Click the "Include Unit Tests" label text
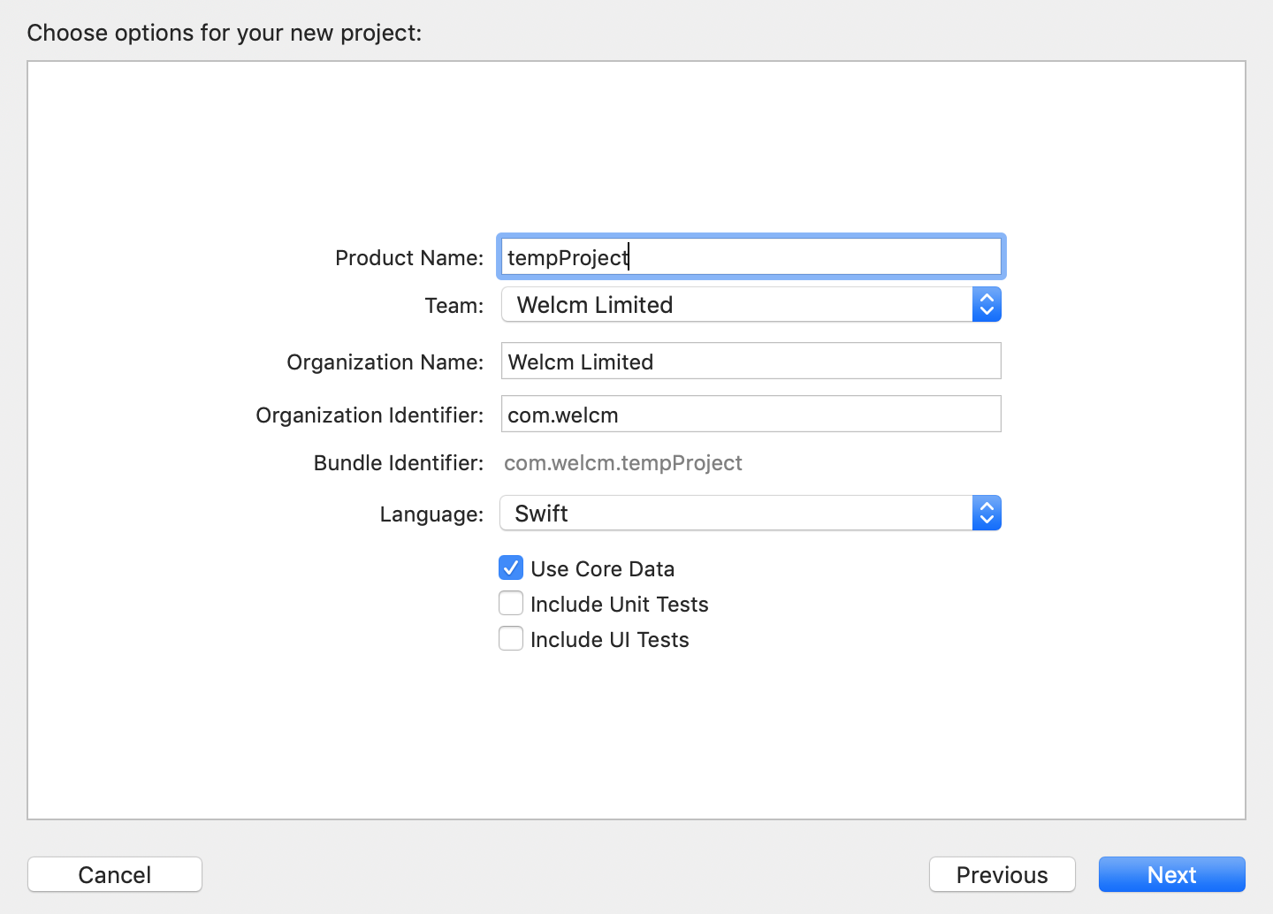Image resolution: width=1273 pixels, height=914 pixels. 619,605
